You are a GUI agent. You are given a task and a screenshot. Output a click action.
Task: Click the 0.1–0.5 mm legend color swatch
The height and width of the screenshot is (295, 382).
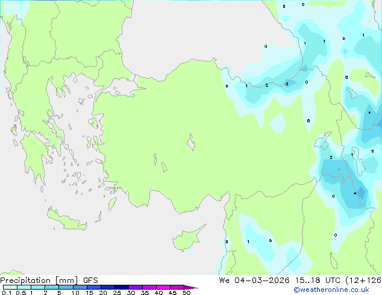[10, 287]
